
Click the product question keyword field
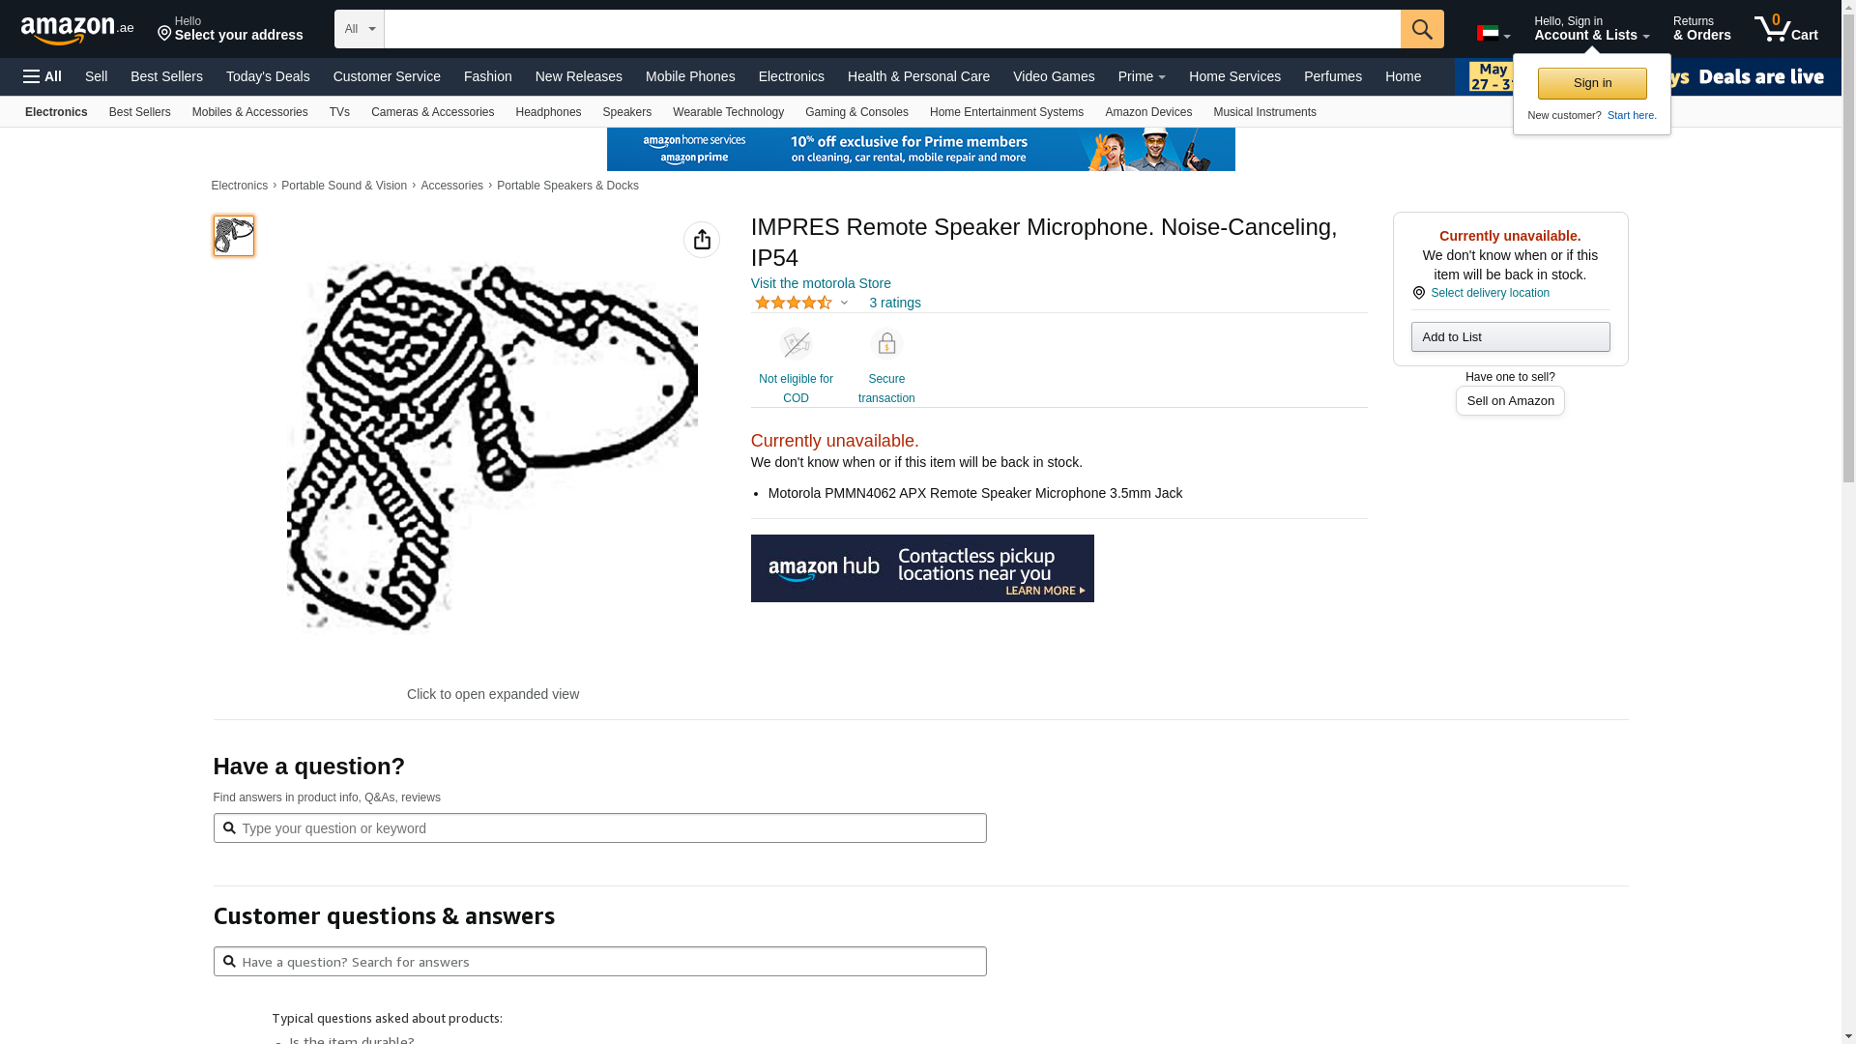coord(599,828)
